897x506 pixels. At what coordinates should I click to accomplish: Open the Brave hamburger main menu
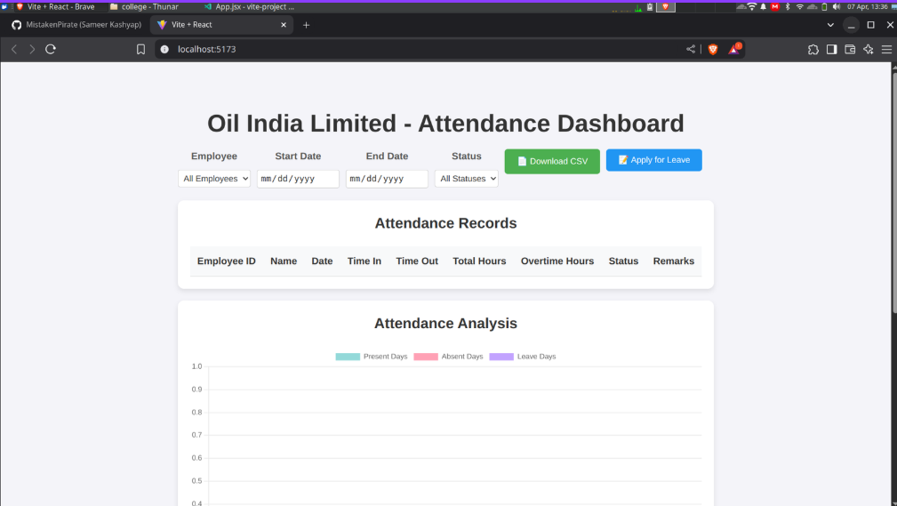(886, 49)
